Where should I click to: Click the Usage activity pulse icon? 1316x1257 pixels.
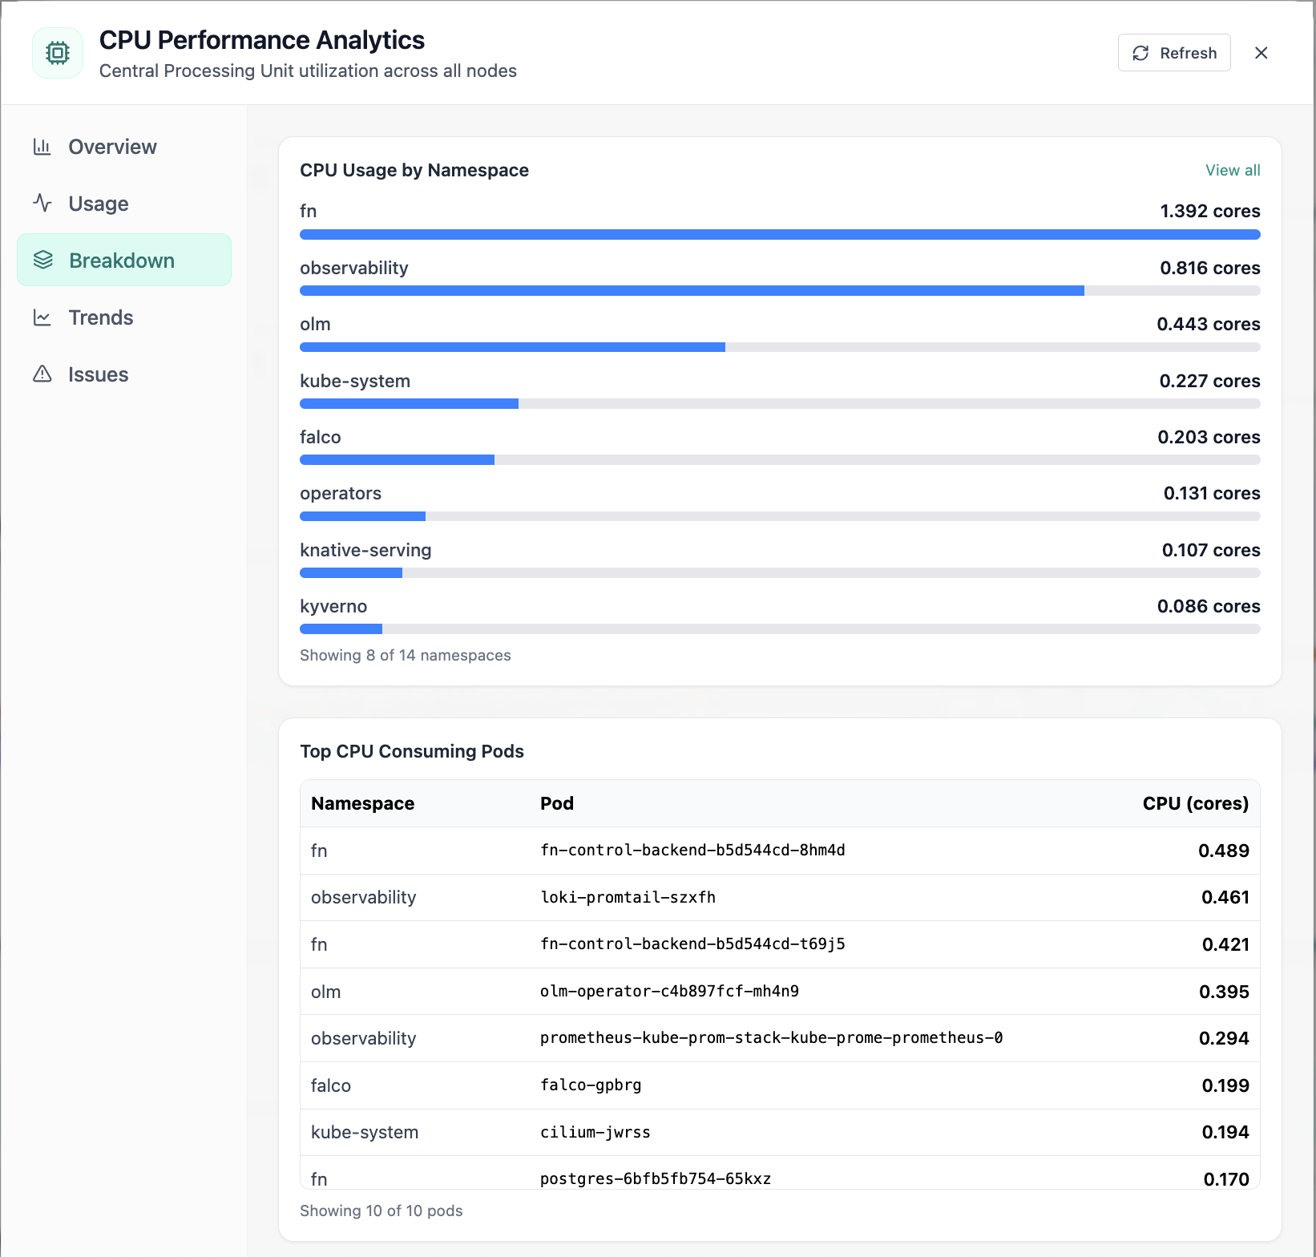42,204
